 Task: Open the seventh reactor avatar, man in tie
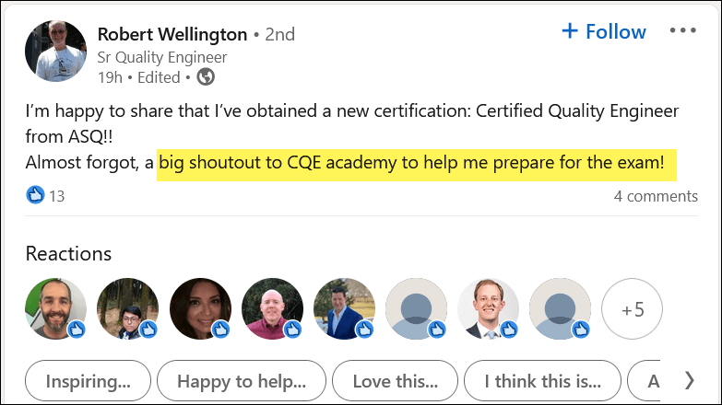pyautogui.click(x=488, y=309)
